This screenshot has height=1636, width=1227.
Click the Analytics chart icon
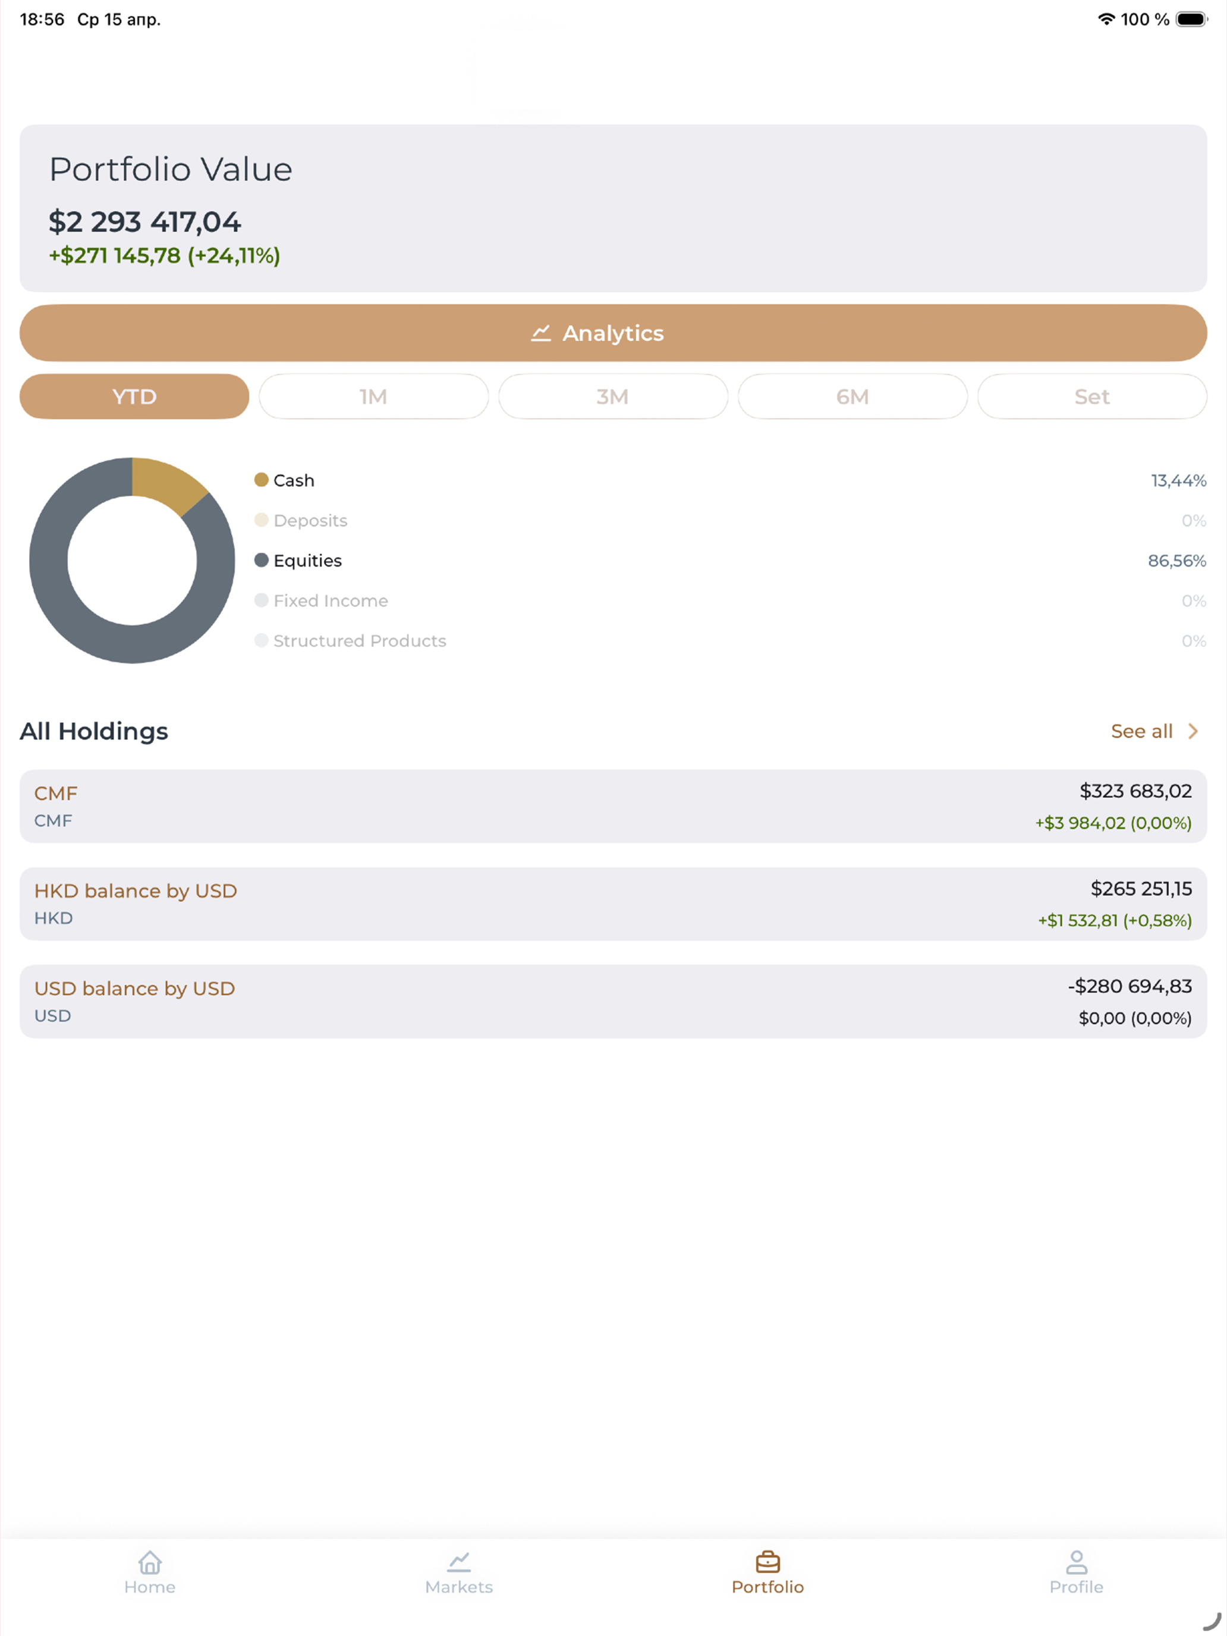540,334
